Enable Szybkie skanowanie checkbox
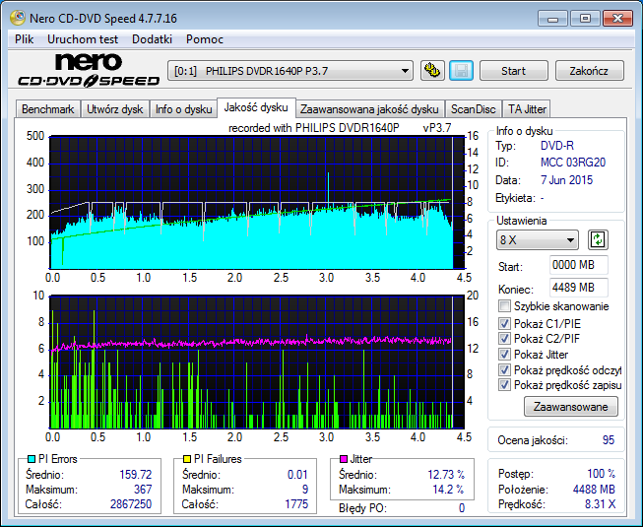Image resolution: width=643 pixels, height=527 pixels. pos(504,306)
